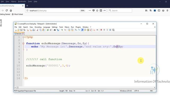Open the Language menu
170x96 pixels.
click(47, 27)
